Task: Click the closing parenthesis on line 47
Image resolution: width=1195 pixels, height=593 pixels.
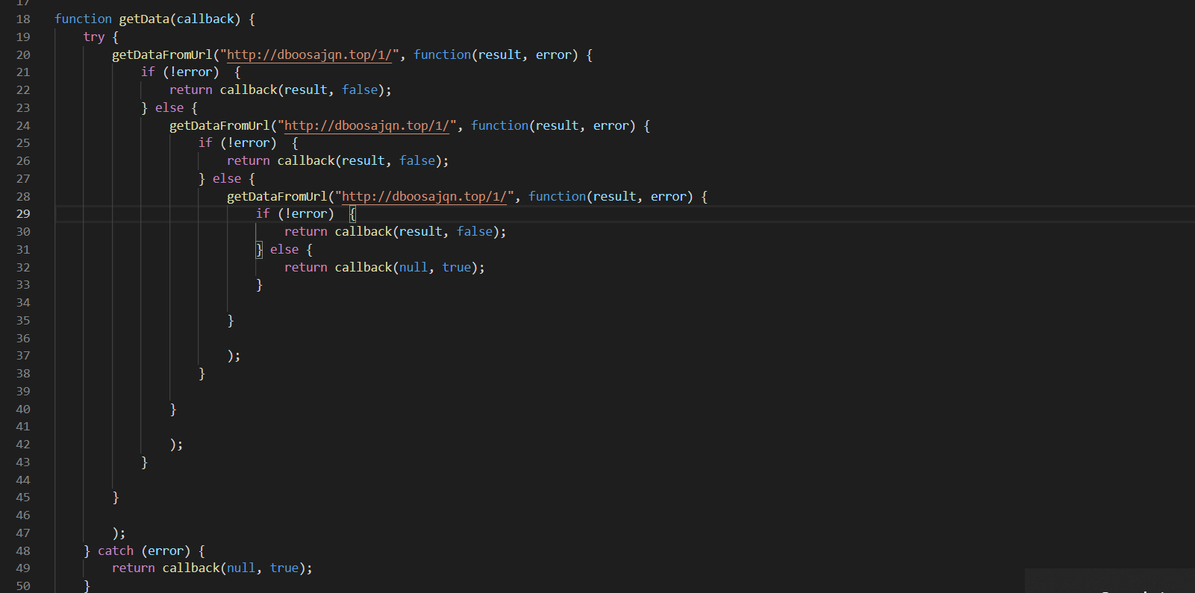Action: click(116, 533)
